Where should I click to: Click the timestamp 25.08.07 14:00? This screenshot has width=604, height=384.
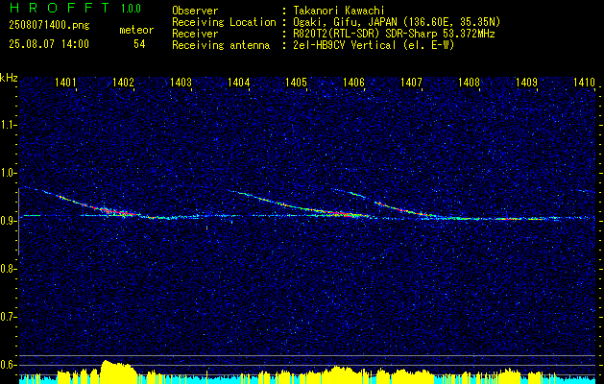tap(49, 44)
